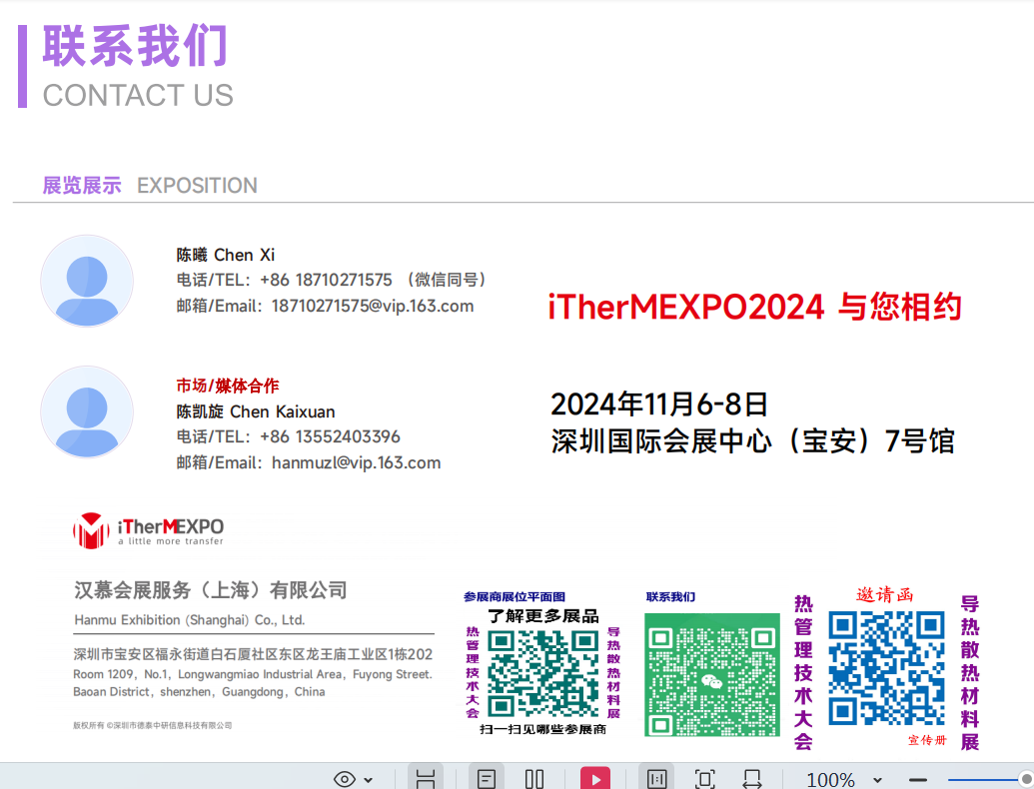1034x789 pixels.
Task: Click the 邀请函 label above blue QR
Action: [x=884, y=594]
